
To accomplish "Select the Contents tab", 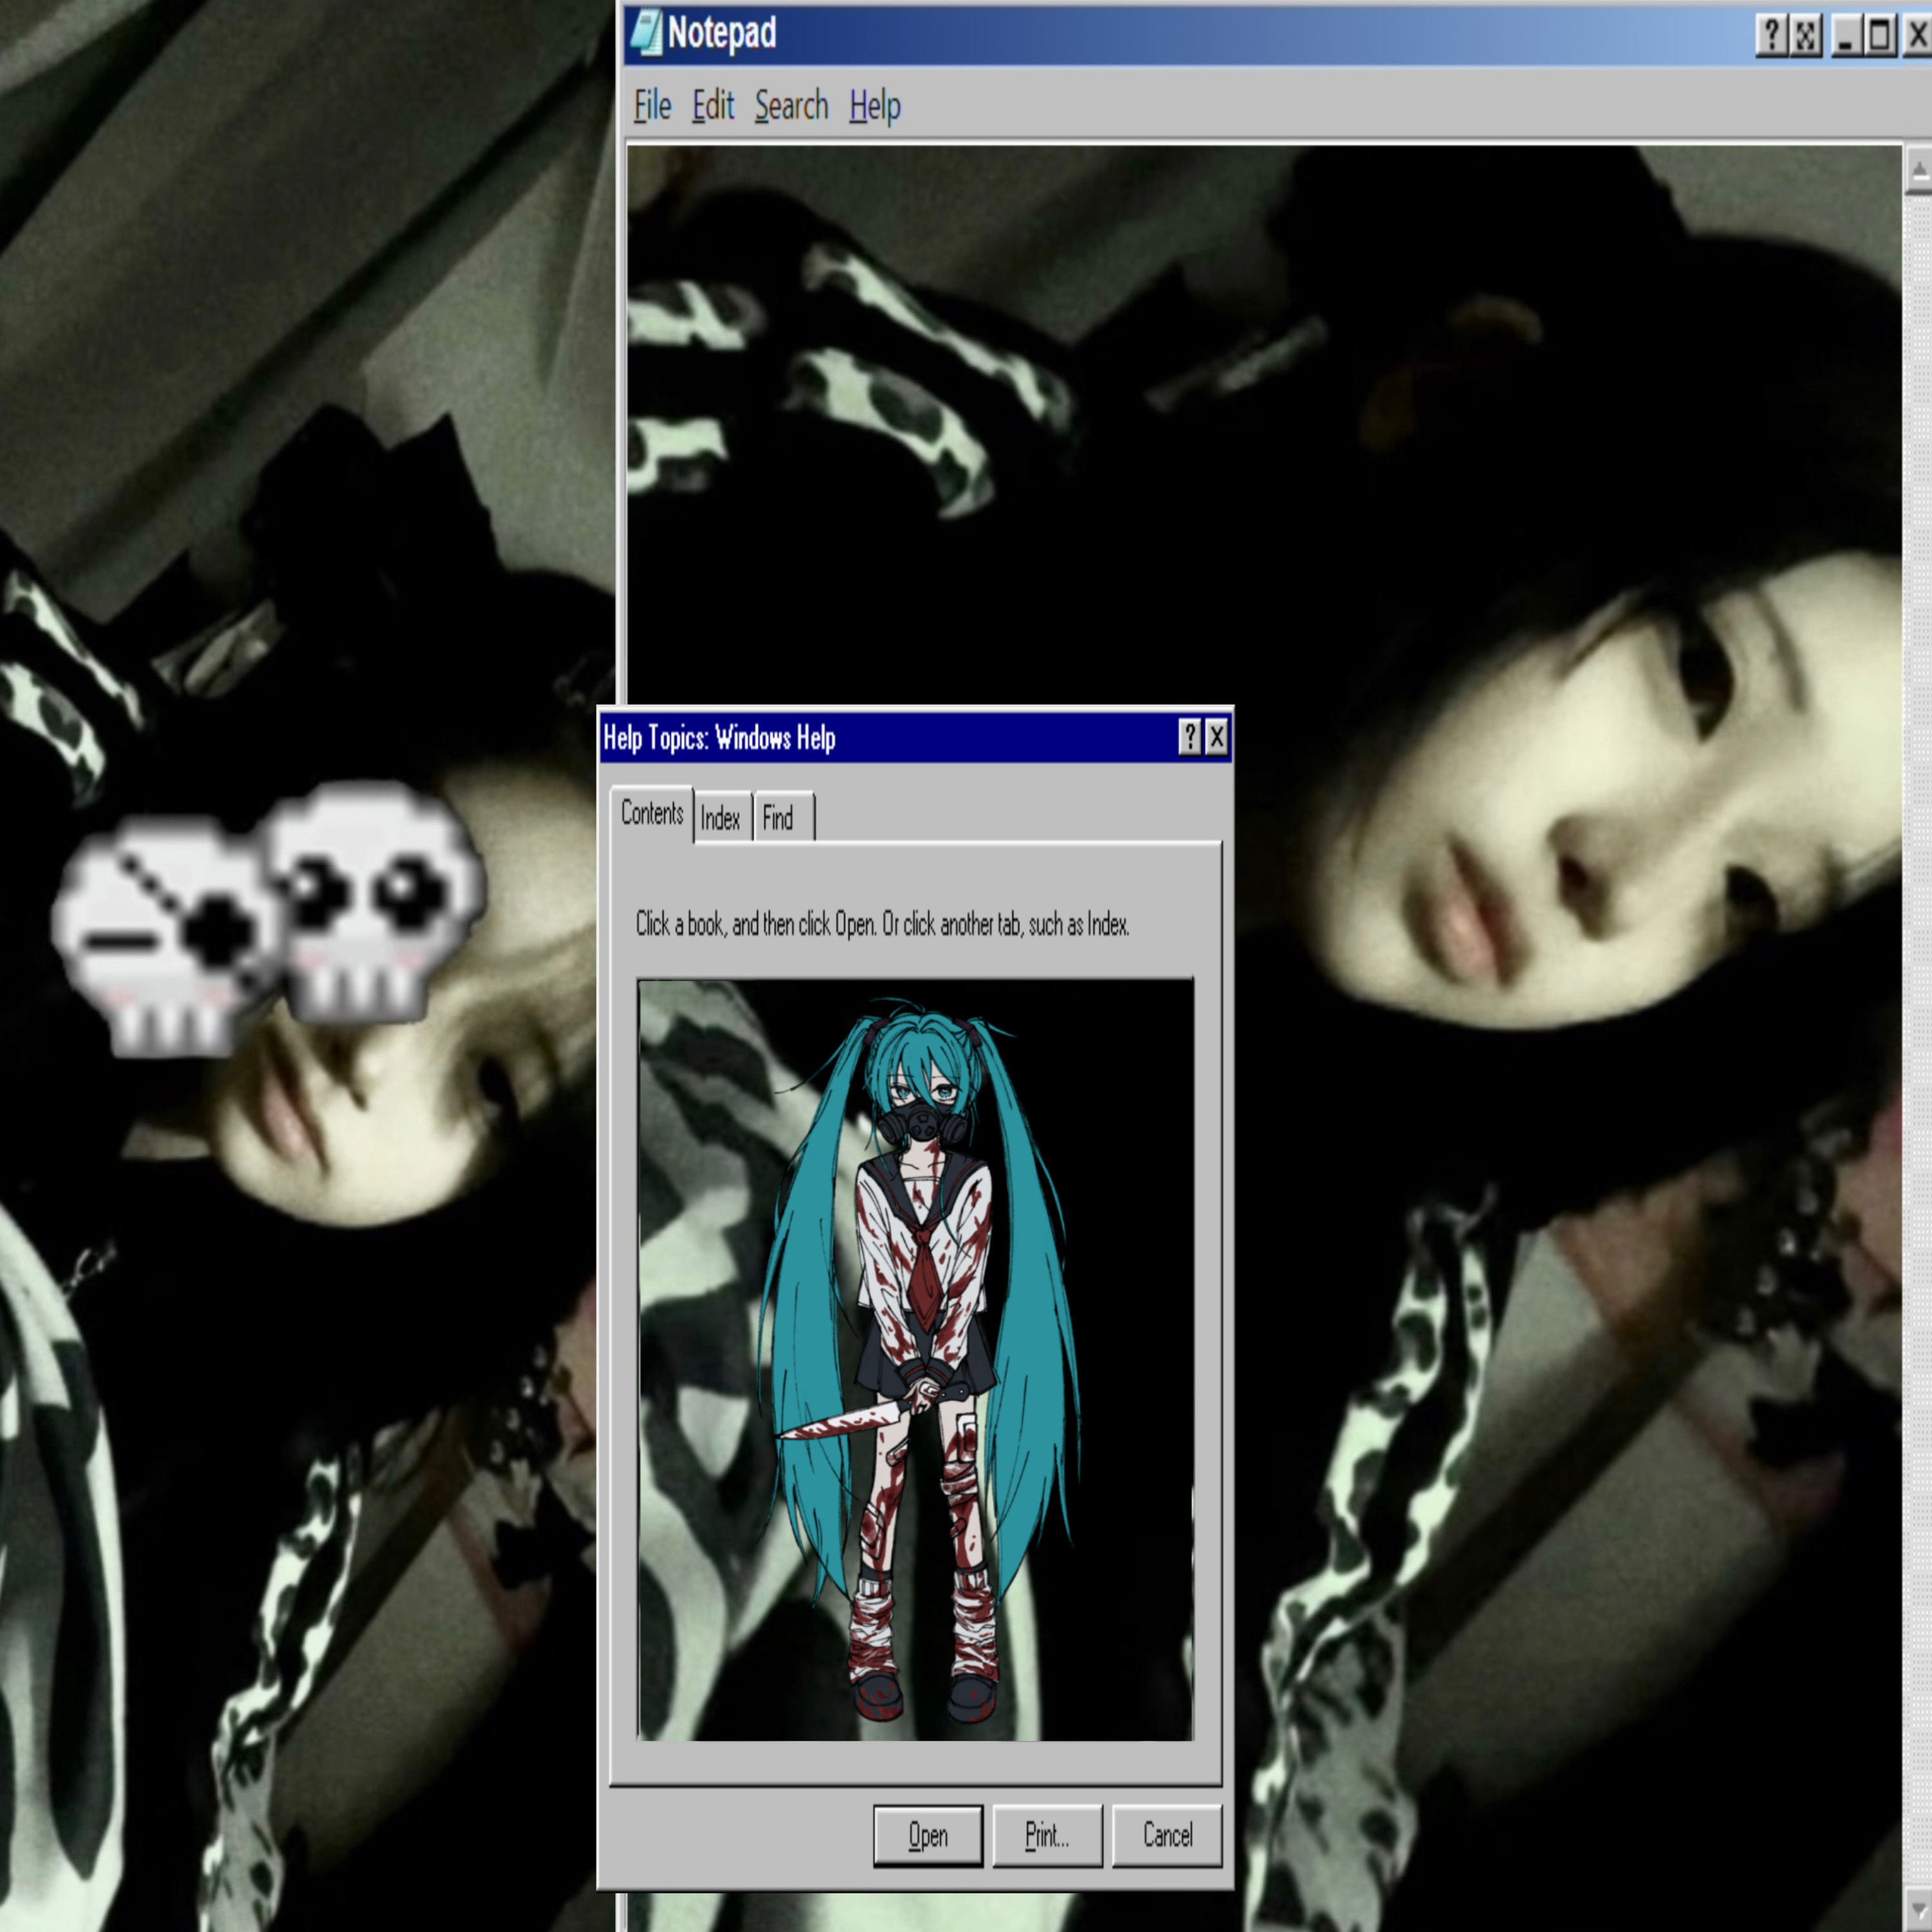I will pyautogui.click(x=652, y=814).
